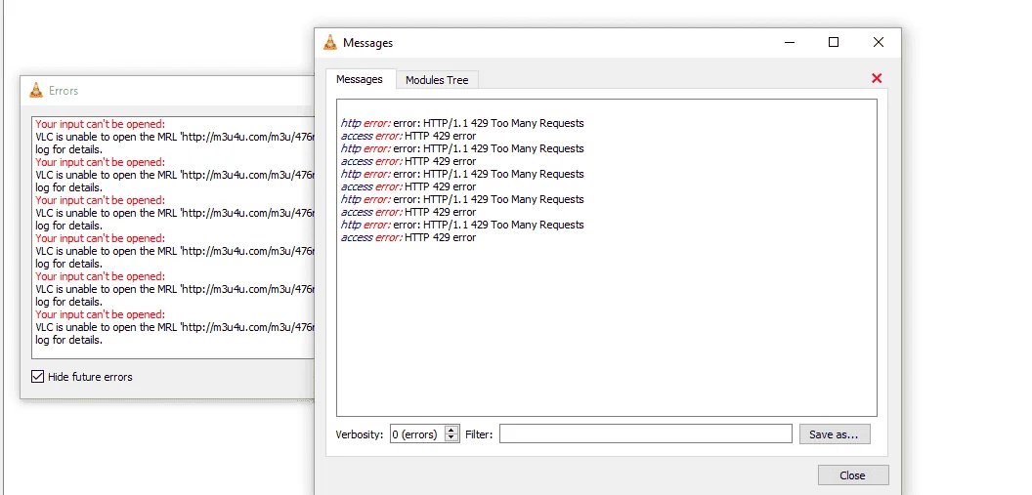Click the last 'access error: HTTP 429 error' line
Image resolution: width=1032 pixels, height=495 pixels.
(408, 238)
